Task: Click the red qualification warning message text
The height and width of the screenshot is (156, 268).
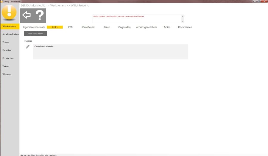Action: [x=119, y=17]
